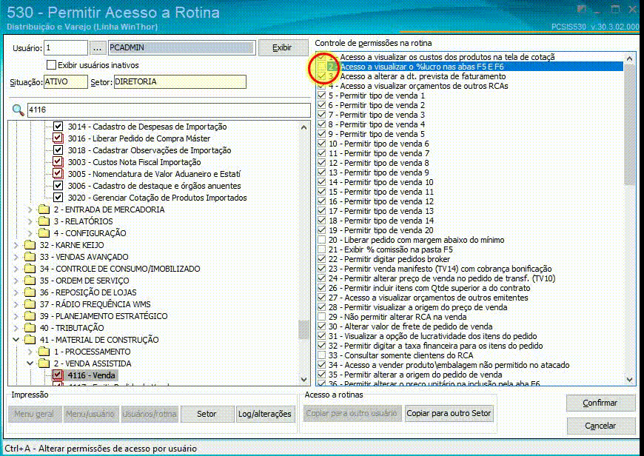The image size is (644, 456).
Task: Select the 32 - KARNE KEIJO folder icon
Action: click(30, 245)
